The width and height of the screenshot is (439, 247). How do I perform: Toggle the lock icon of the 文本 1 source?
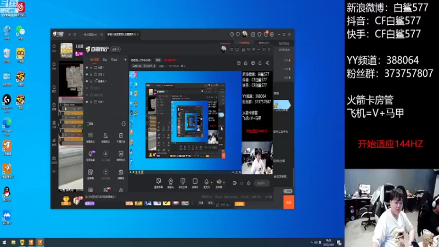coord(91,102)
